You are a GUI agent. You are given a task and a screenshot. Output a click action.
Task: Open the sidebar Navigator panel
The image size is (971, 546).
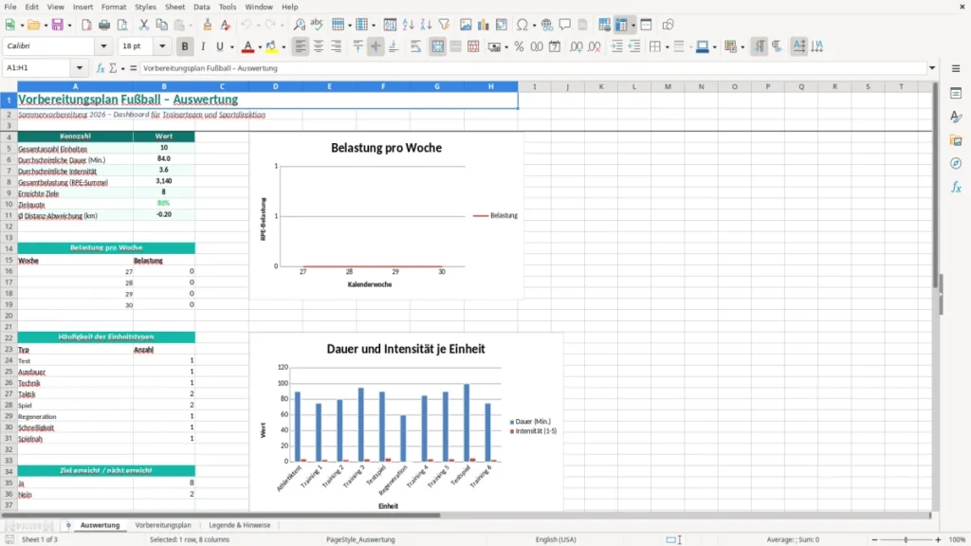click(956, 163)
